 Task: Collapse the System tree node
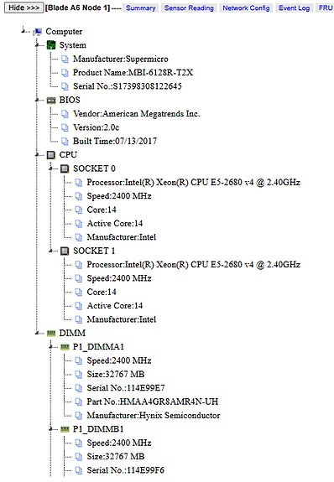37,45
